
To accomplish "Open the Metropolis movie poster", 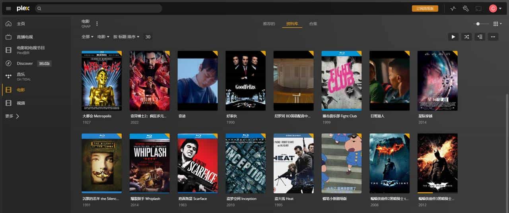I will click(101, 81).
